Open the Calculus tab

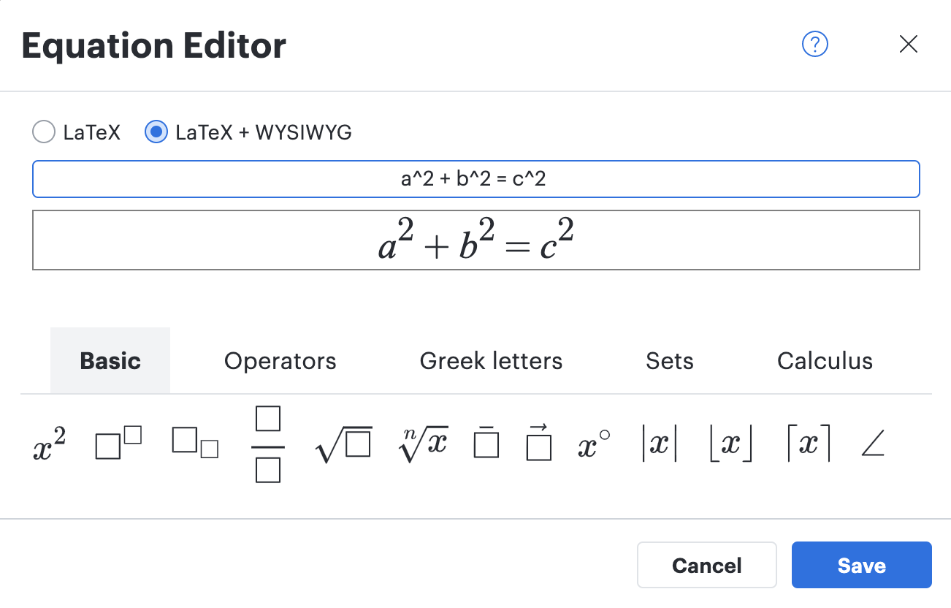click(x=825, y=360)
